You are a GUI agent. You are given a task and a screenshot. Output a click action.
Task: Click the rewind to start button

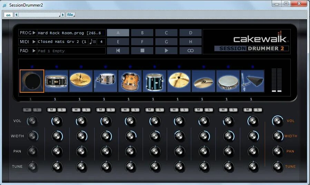(x=118, y=51)
